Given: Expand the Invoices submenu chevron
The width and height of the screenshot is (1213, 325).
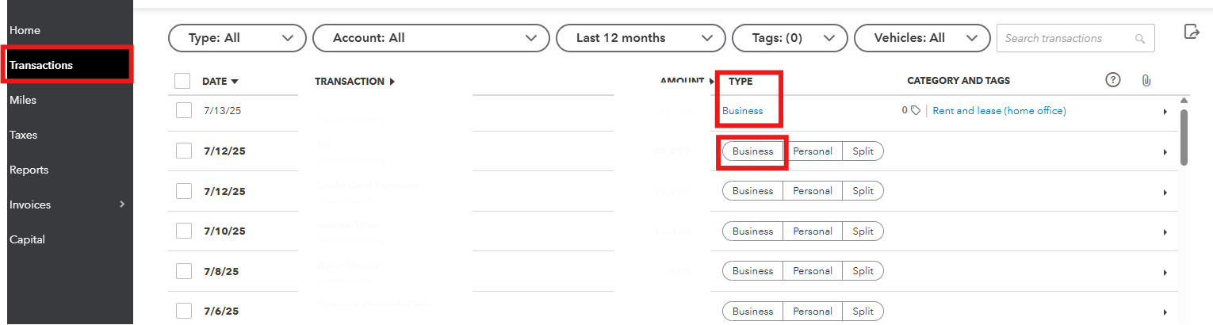Looking at the screenshot, I should 121,205.
